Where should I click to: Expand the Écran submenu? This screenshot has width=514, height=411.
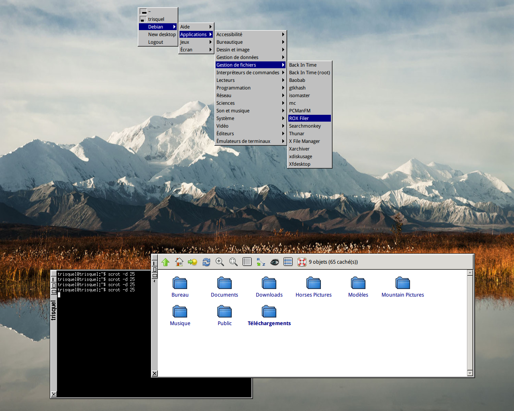pos(196,50)
